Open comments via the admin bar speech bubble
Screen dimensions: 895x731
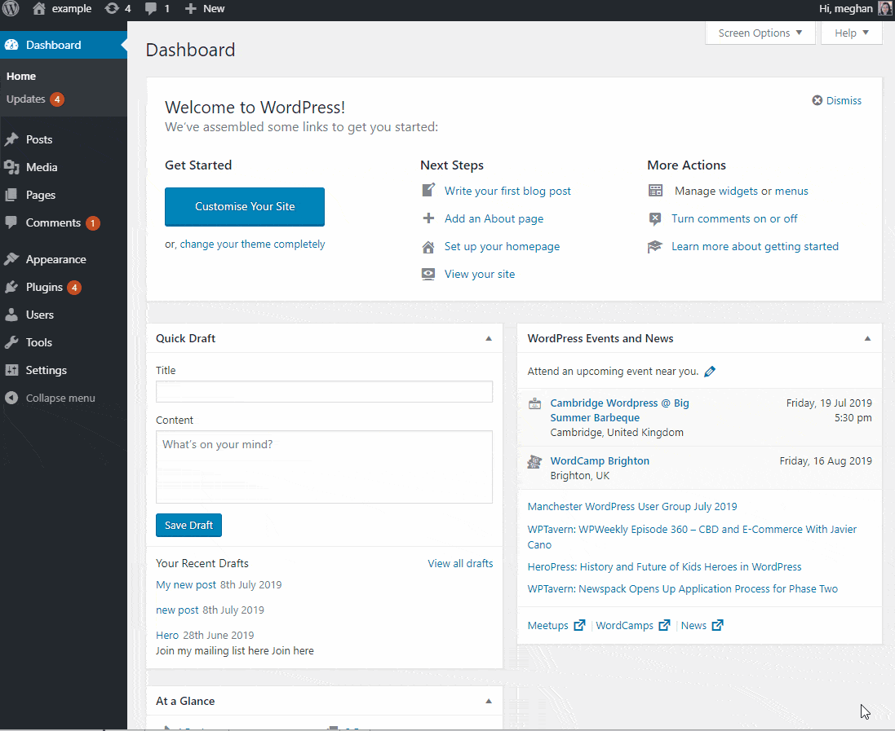coord(151,8)
